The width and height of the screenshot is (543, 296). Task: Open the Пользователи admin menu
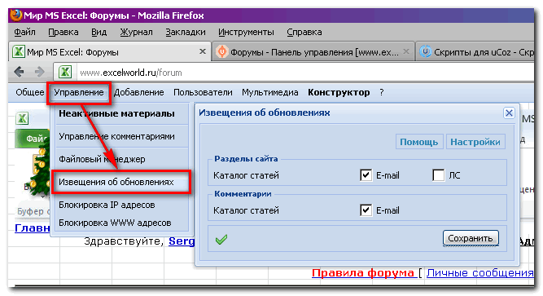[203, 92]
